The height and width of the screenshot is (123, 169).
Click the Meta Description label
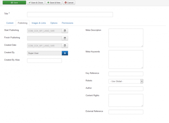click(93, 30)
